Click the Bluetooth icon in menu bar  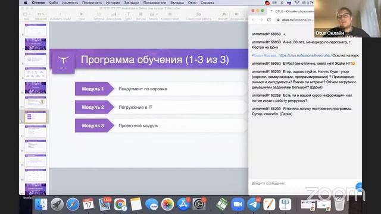pos(282,2)
